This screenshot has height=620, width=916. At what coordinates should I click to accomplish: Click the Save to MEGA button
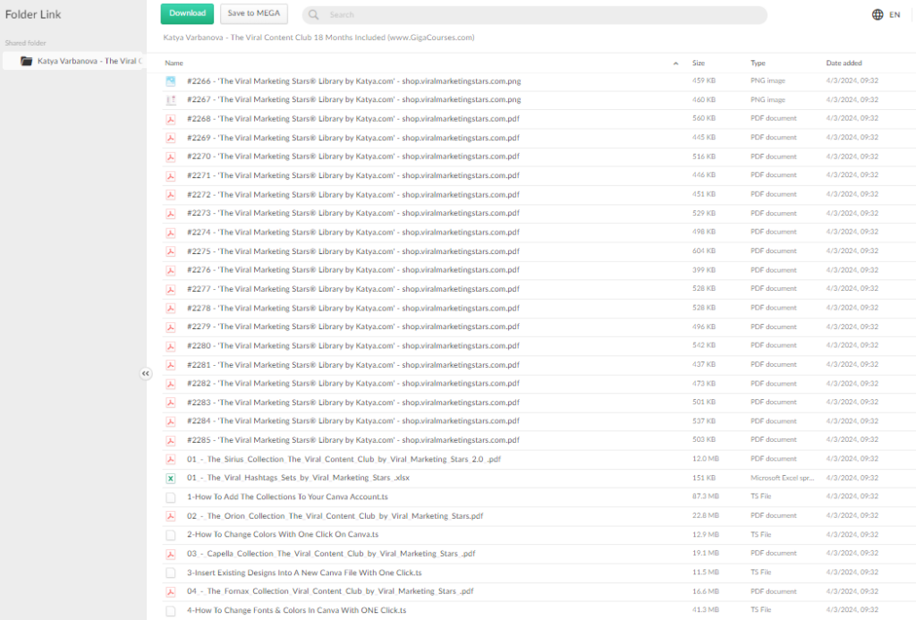[254, 13]
